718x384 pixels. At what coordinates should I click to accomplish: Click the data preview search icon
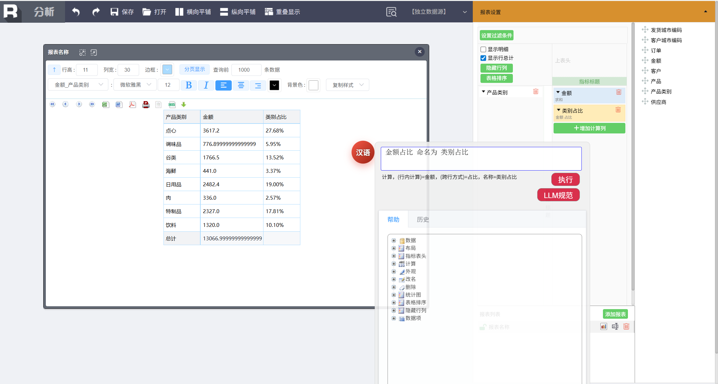coord(391,12)
